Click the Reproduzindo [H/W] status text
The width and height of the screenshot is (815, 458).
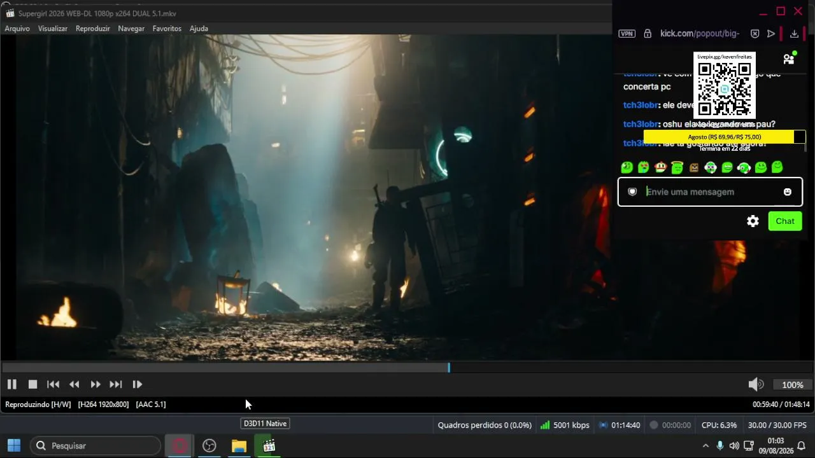[x=38, y=404]
